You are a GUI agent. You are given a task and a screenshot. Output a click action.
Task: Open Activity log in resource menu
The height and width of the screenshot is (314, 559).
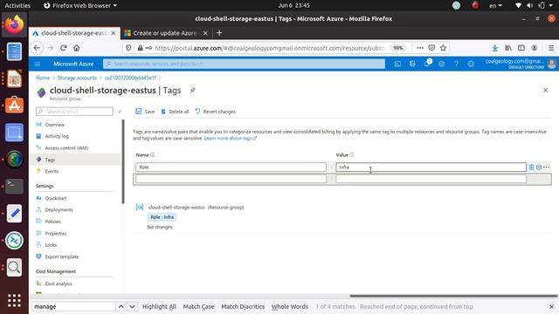(x=57, y=136)
